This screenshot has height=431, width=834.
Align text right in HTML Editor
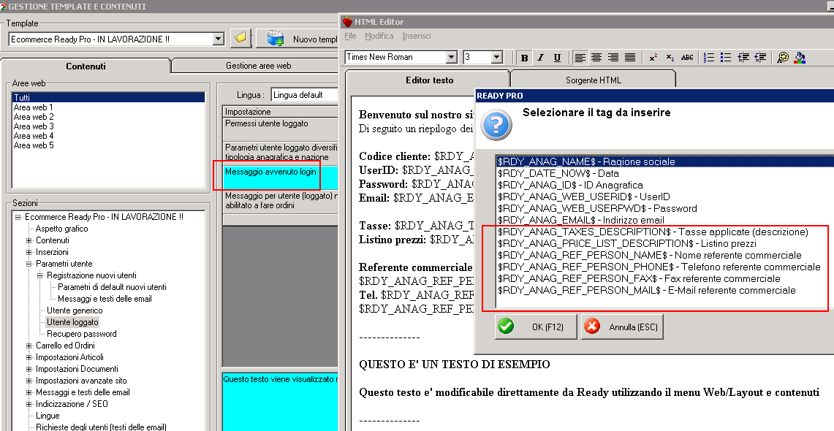[x=613, y=58]
